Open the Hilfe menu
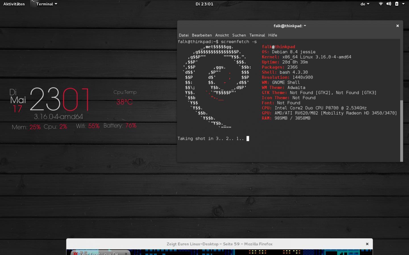 (x=273, y=35)
